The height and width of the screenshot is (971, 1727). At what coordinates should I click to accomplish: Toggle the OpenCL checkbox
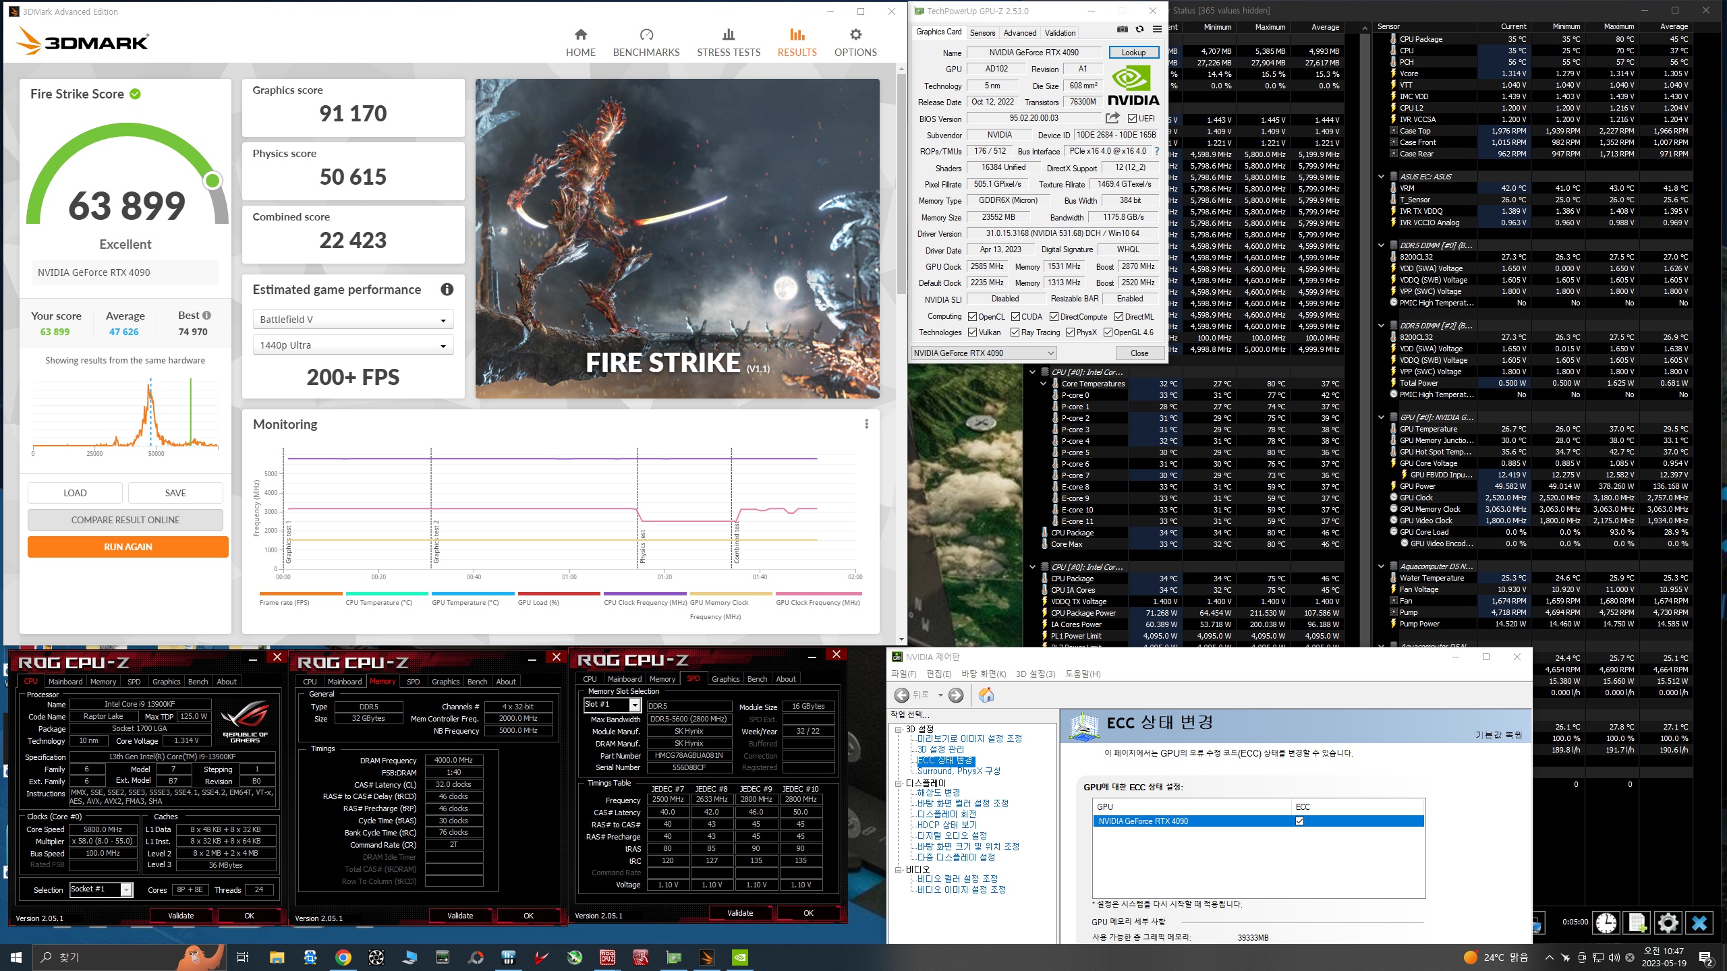(x=972, y=316)
